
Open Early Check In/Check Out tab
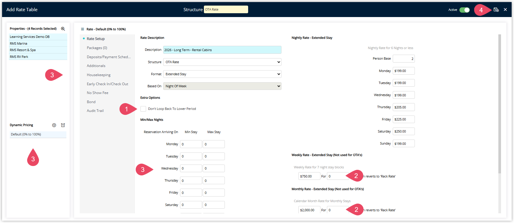point(107,84)
